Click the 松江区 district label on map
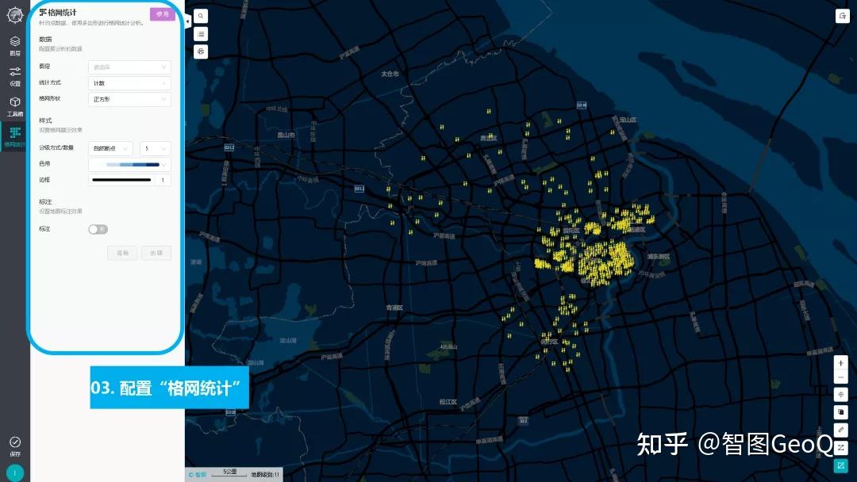Screen dimensions: 857x482 coord(448,402)
